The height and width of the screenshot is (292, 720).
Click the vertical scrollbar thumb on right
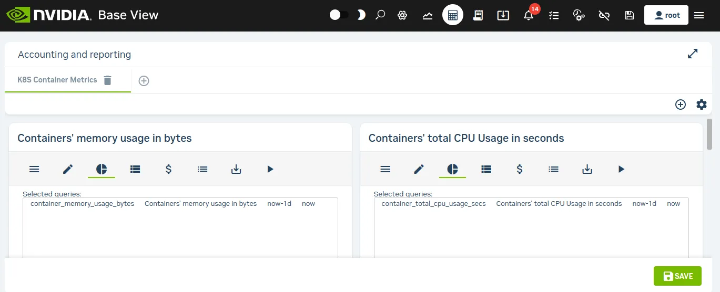pos(709,134)
